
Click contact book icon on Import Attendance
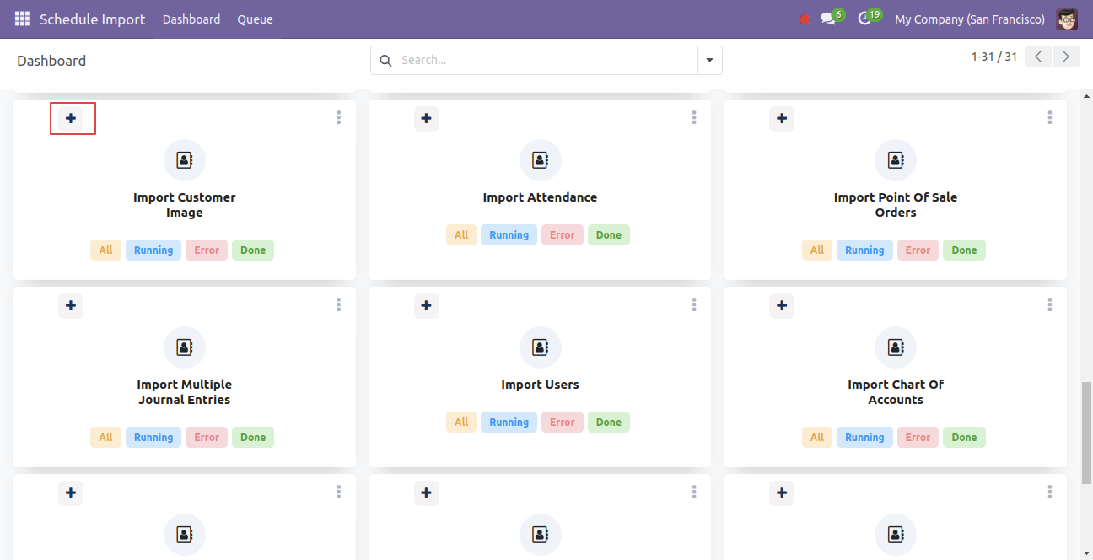point(541,159)
